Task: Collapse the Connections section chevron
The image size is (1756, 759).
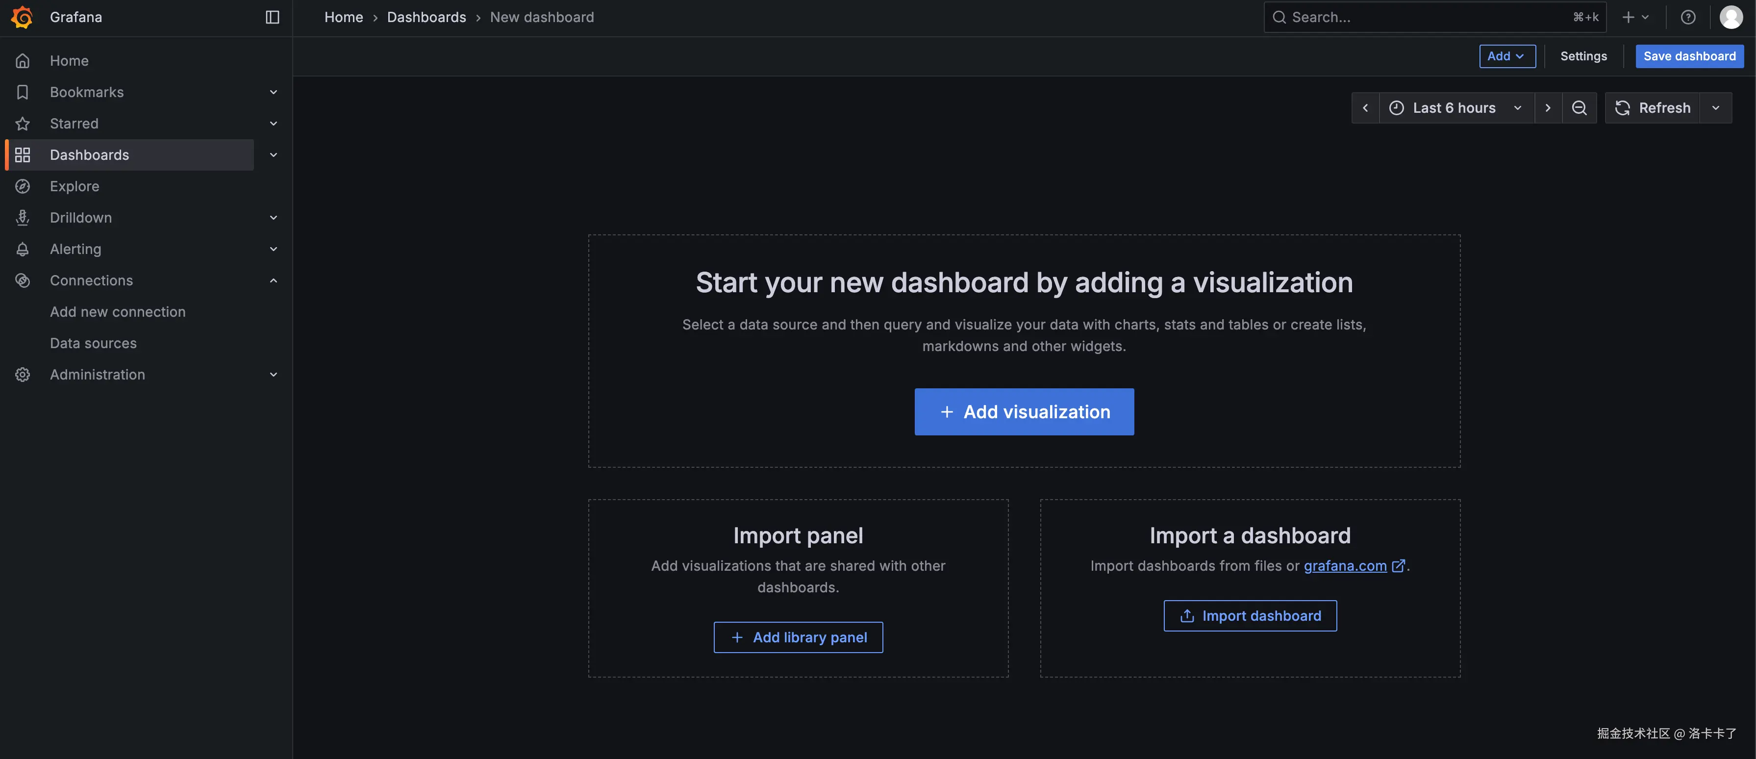Action: pos(274,280)
